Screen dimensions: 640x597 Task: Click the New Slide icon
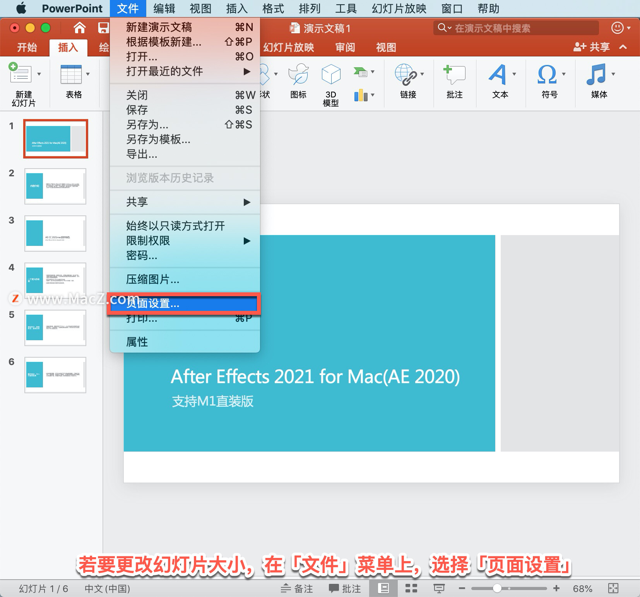(20, 73)
